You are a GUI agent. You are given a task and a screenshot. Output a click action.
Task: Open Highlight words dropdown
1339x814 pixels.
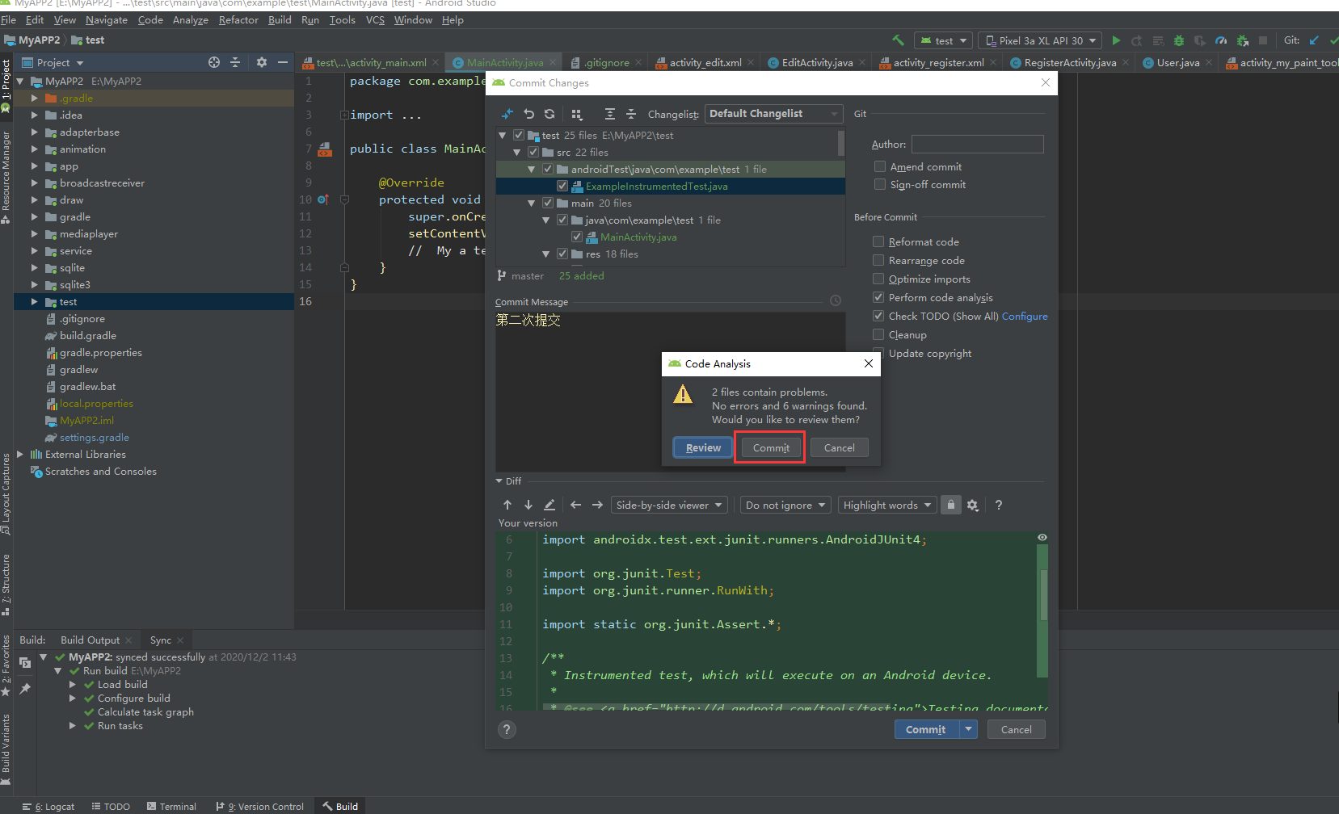click(x=887, y=505)
